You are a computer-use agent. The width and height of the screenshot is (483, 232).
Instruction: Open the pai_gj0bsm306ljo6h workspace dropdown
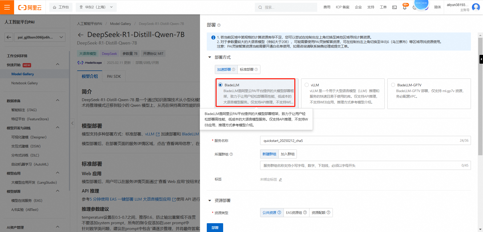coord(40,37)
